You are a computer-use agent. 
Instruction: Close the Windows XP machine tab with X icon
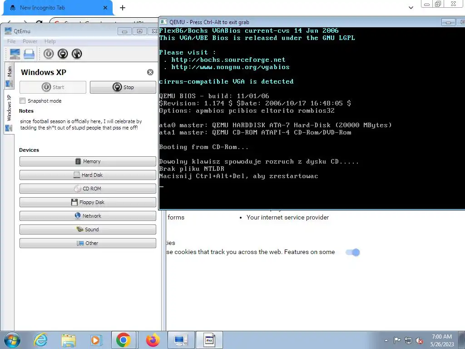tap(150, 72)
